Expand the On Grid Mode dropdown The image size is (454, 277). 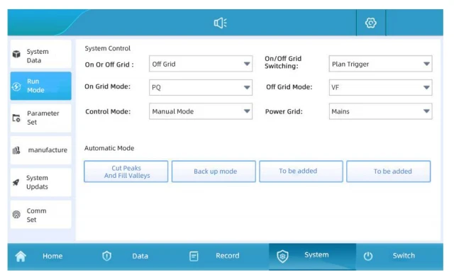point(201,87)
